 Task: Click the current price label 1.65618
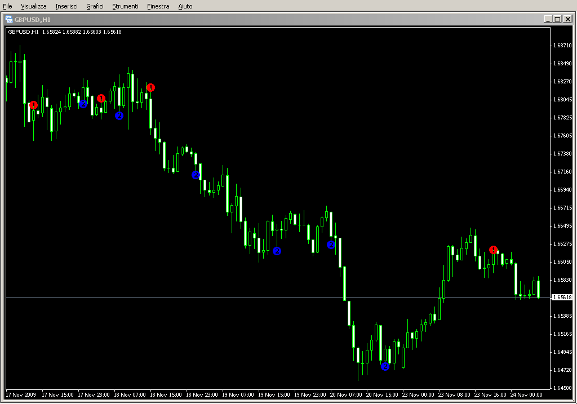[562, 298]
